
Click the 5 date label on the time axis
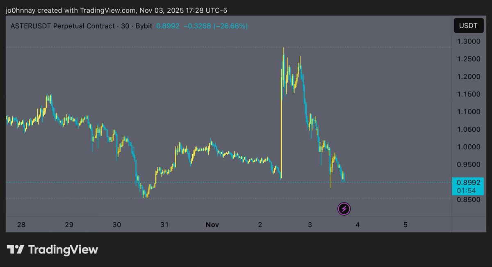405,224
